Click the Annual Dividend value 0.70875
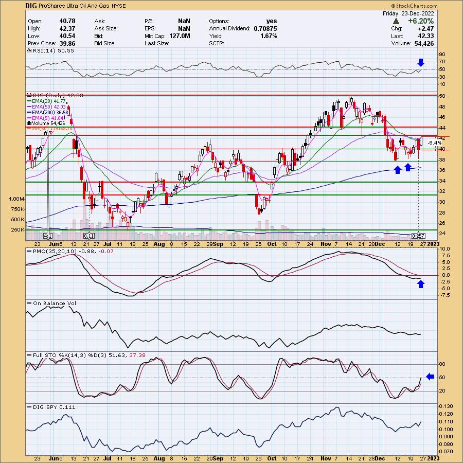 point(265,28)
